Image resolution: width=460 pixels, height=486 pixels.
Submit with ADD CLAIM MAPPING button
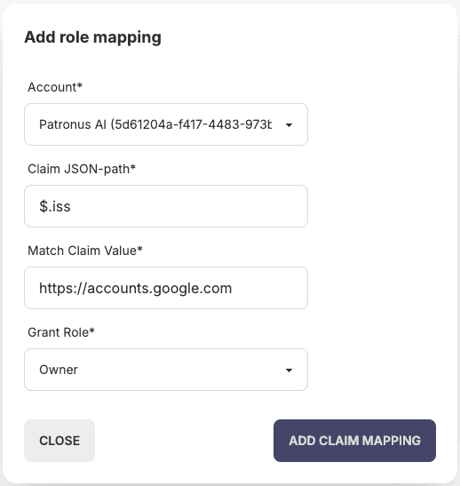(x=354, y=441)
